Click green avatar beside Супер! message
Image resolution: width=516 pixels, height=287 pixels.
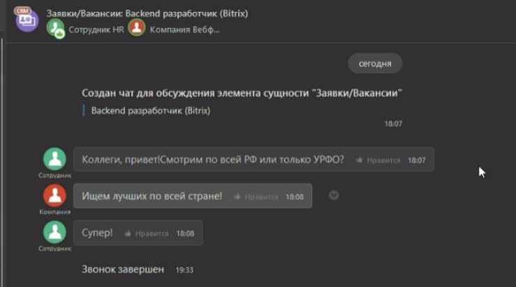54,232
